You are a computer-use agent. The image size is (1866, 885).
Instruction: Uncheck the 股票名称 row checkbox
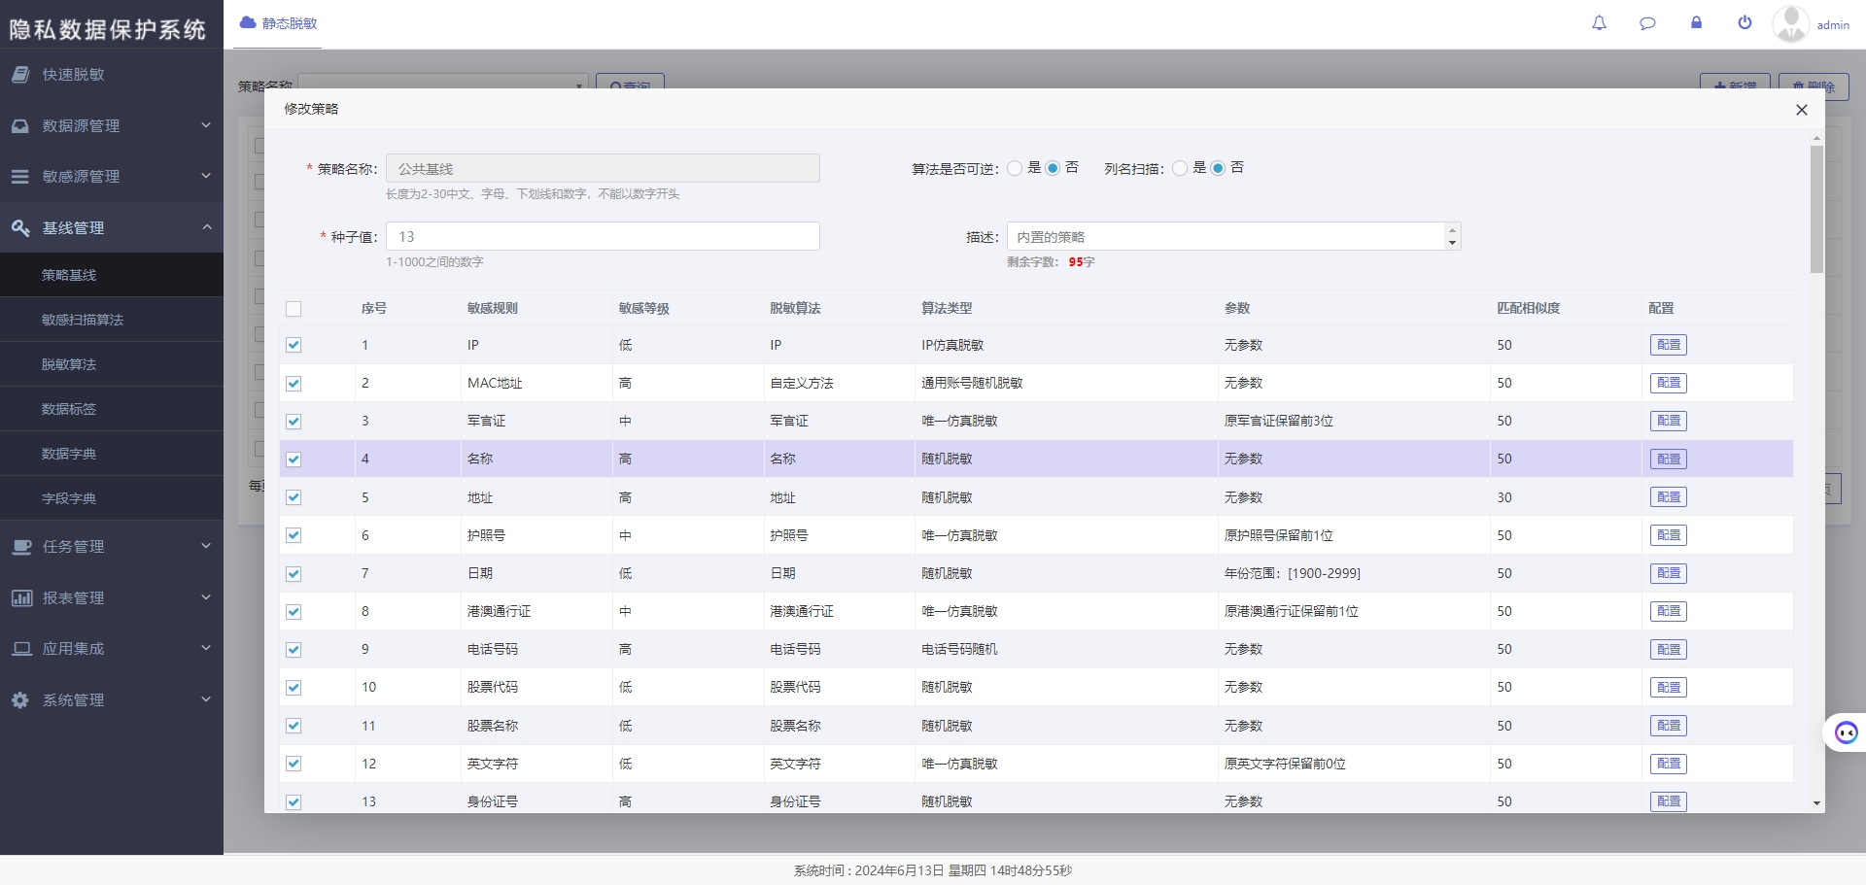(294, 726)
